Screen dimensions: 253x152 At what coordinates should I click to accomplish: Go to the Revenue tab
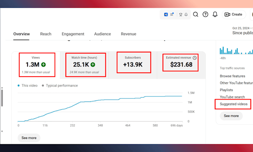pos(129,34)
